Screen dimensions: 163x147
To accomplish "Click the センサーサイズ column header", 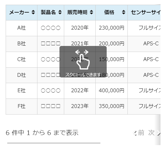I will (x=144, y=12).
